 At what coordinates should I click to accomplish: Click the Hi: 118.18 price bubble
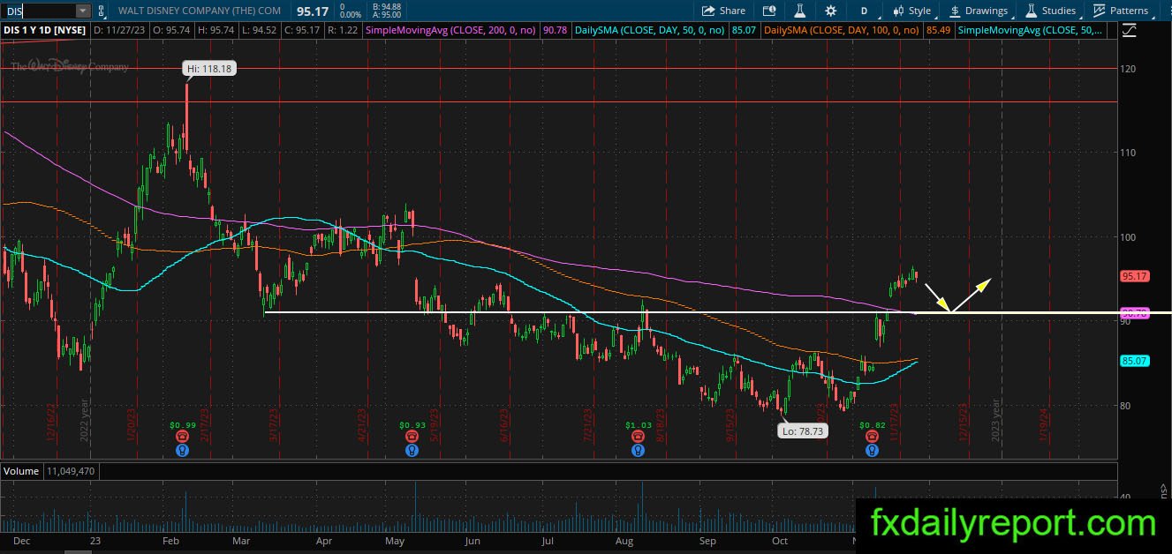pyautogui.click(x=209, y=68)
